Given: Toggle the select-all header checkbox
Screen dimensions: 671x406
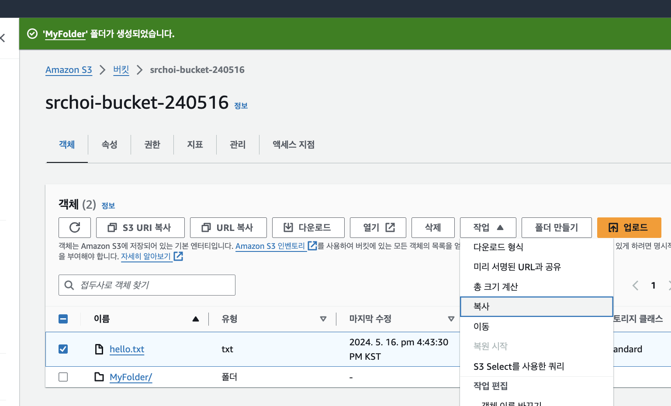Looking at the screenshot, I should click(63, 319).
